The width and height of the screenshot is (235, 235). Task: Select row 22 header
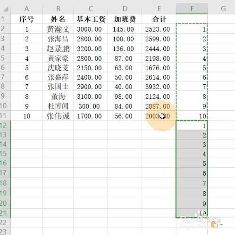(5, 222)
